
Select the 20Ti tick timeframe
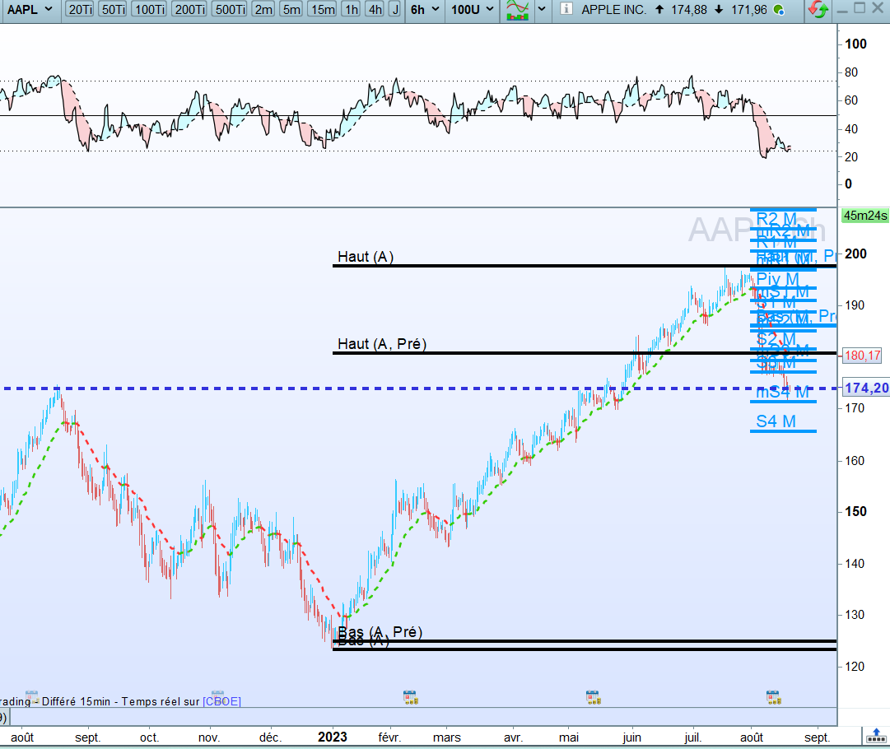(x=80, y=10)
